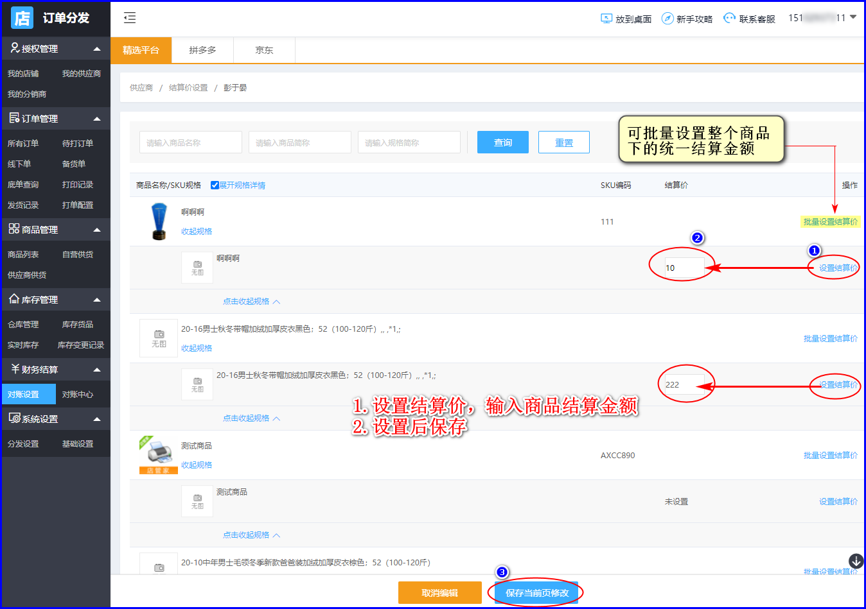Open the 新手攻略 compass guide icon
The width and height of the screenshot is (866, 609).
coord(667,19)
